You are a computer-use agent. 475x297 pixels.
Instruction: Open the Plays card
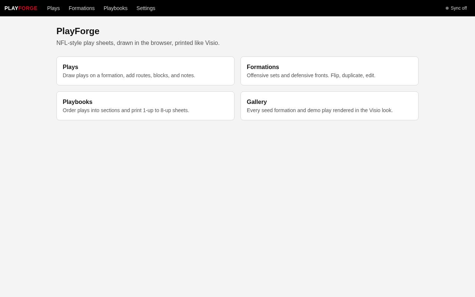(145, 71)
